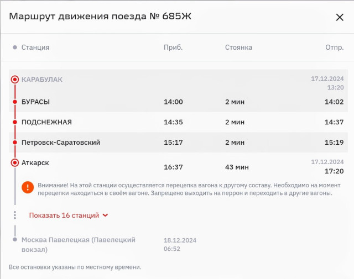The height and width of the screenshot is (279, 354).
Task: Click the chevron after 16 станций
Action: (105, 215)
